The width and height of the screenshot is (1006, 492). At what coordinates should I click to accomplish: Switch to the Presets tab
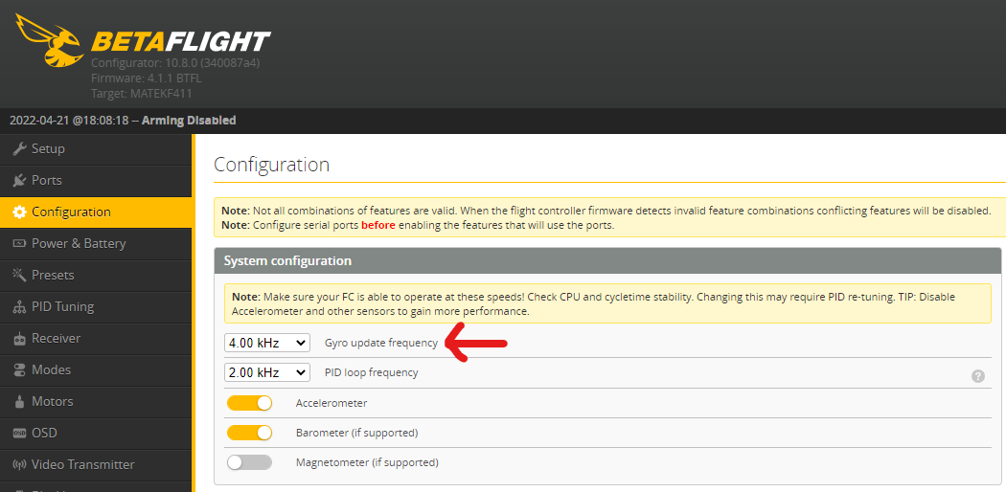click(96, 275)
